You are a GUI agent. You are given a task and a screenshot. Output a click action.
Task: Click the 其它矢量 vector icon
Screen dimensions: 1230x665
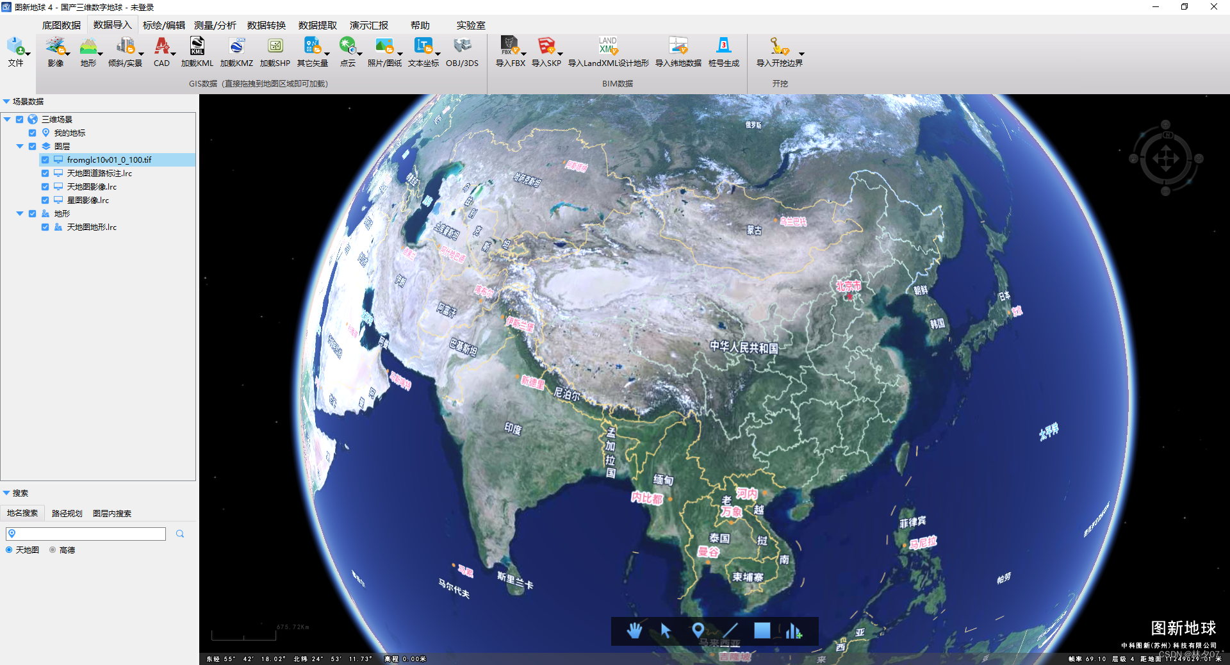point(311,46)
